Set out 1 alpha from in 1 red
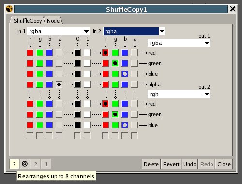 30,85
